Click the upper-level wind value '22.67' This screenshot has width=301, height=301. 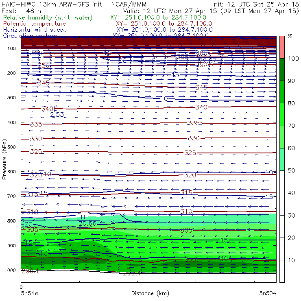(x=207, y=61)
